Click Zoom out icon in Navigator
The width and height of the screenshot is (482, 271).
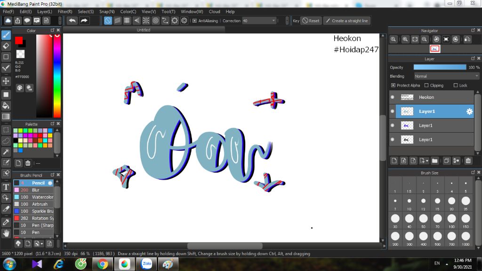click(424, 40)
